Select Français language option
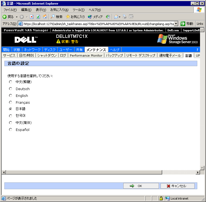The height and width of the screenshot is (202, 206). (x=11, y=102)
